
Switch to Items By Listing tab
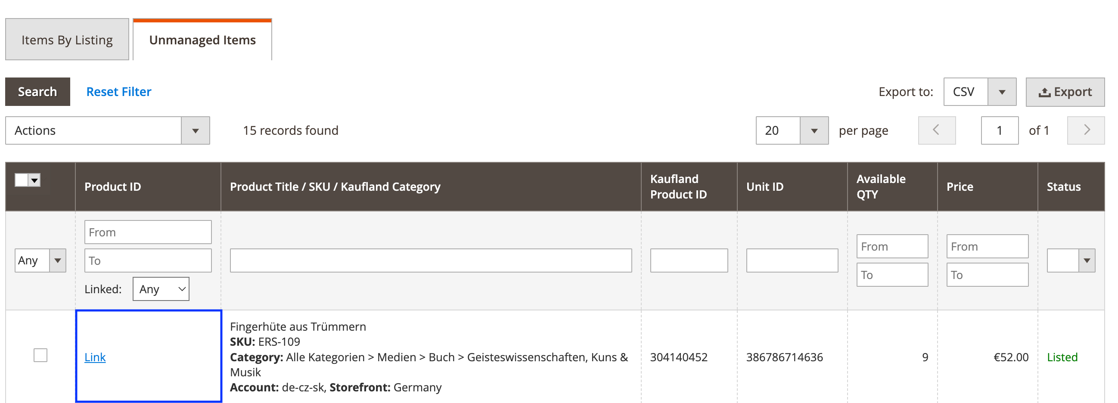(x=67, y=40)
